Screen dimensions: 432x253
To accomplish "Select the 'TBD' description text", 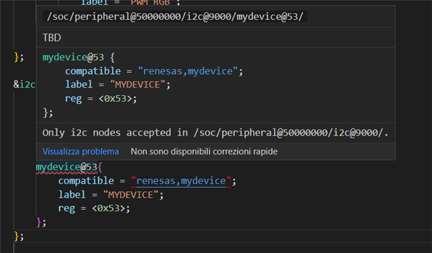I will [52, 37].
